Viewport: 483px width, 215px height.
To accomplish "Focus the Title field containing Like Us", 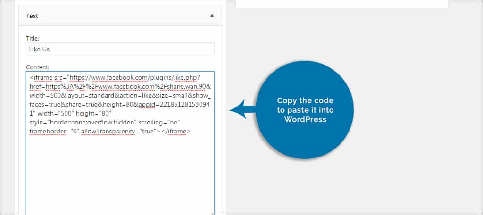I will pos(120,49).
